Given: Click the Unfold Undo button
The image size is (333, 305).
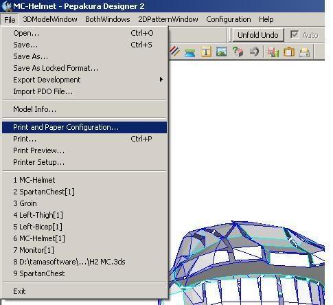Looking at the screenshot, I should pyautogui.click(x=258, y=35).
